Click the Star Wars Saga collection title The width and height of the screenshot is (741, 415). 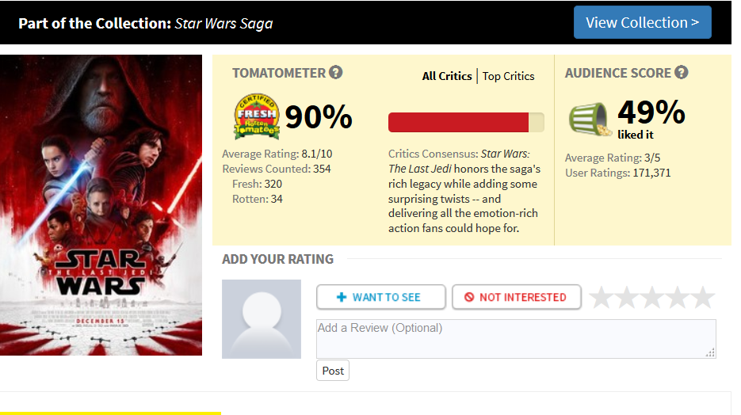tap(223, 23)
